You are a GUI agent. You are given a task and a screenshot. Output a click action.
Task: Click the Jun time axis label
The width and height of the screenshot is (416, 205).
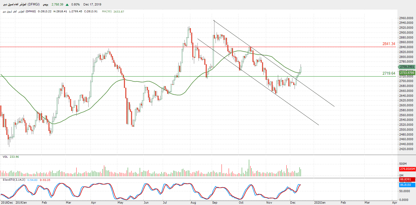pos(146,203)
